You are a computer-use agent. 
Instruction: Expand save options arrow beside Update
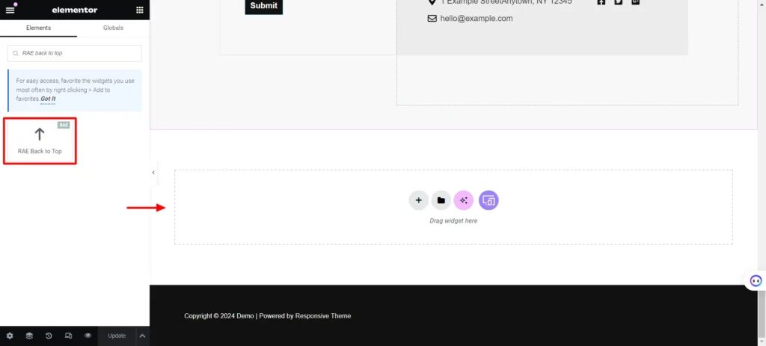coord(142,336)
